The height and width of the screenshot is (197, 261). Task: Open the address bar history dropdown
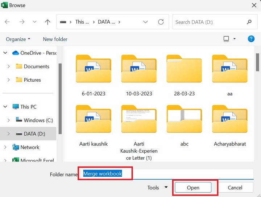(145, 22)
